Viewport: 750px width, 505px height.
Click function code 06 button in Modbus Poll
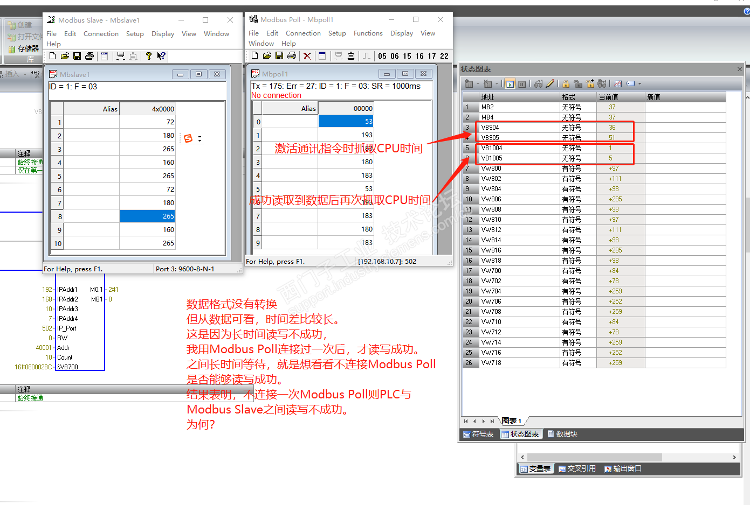click(x=395, y=56)
